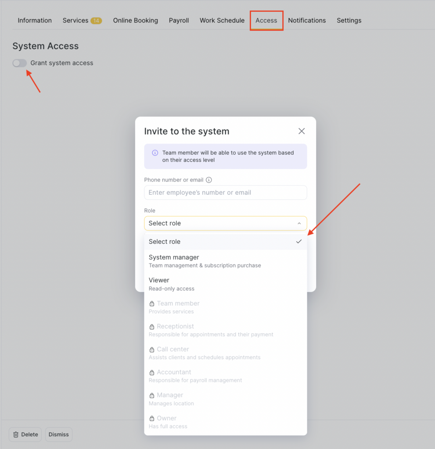Click the lock icon next to Receptionist
Screen dimensions: 435x449
point(152,327)
